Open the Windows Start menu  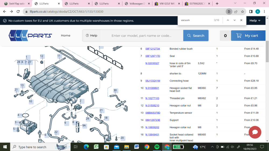click(x=5, y=147)
